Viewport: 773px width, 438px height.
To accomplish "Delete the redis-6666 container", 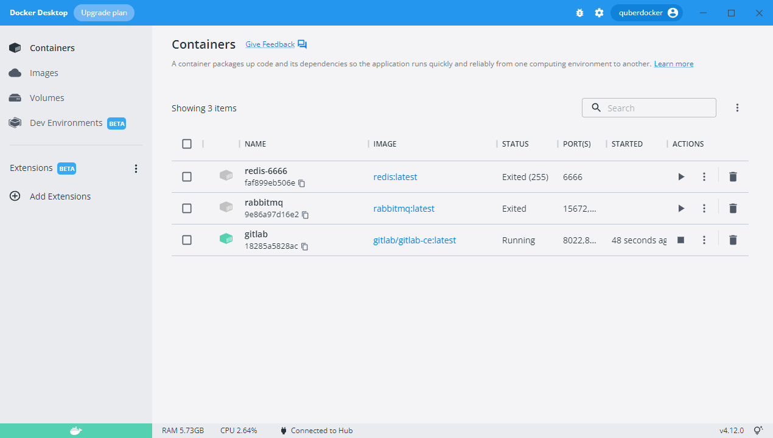I will point(733,177).
